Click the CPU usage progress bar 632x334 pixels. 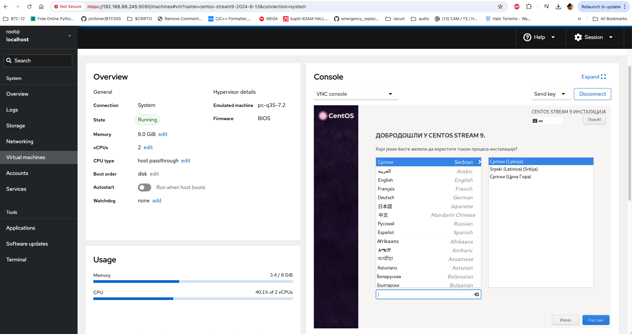coord(193,299)
